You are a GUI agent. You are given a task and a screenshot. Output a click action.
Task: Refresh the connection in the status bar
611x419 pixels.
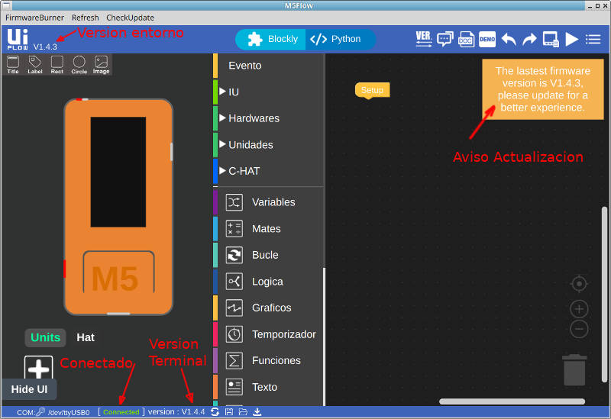[215, 412]
